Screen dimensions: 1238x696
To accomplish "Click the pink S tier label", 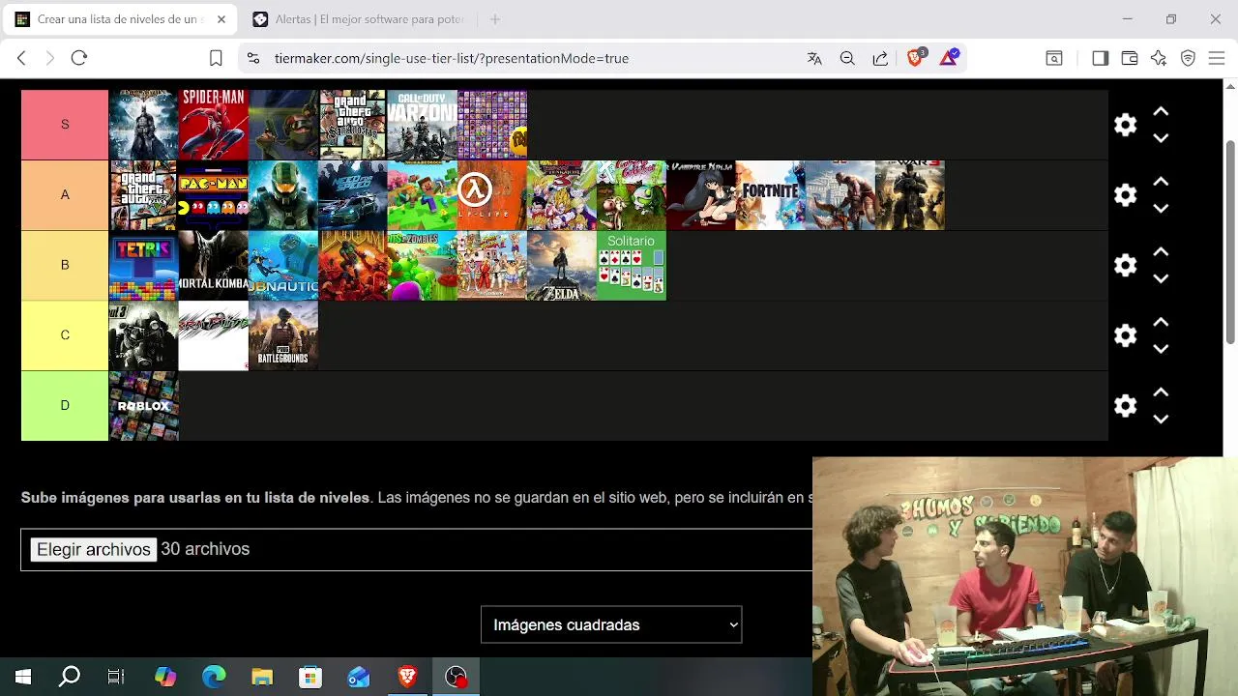I will tap(65, 125).
